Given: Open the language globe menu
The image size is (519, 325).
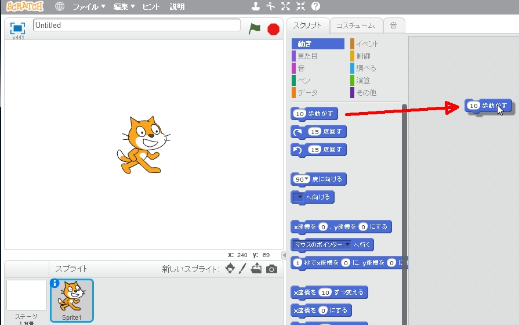Looking at the screenshot, I should (x=60, y=6).
